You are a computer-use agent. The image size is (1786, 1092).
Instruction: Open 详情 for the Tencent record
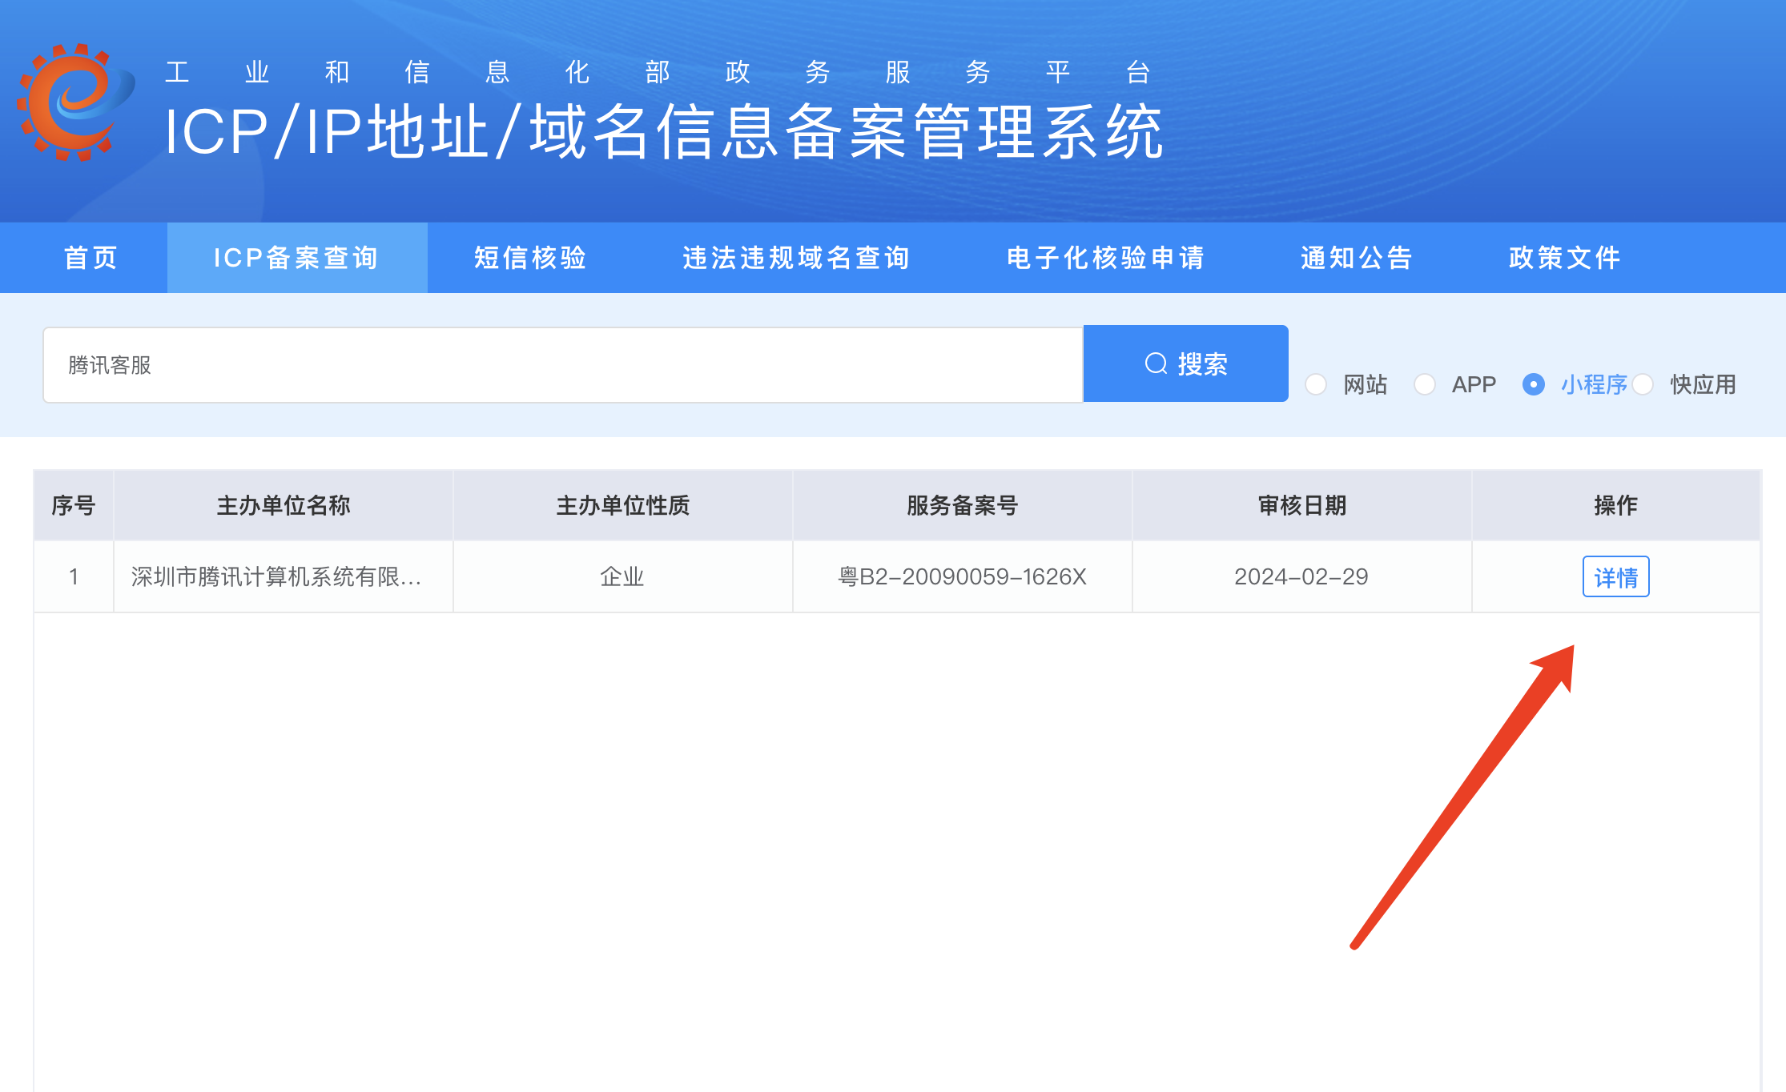(x=1615, y=576)
